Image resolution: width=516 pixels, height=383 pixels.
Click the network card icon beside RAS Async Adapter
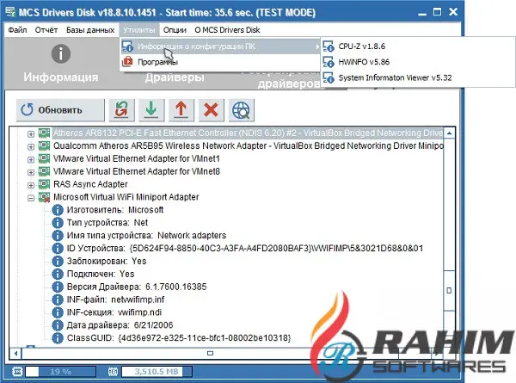[x=44, y=184]
